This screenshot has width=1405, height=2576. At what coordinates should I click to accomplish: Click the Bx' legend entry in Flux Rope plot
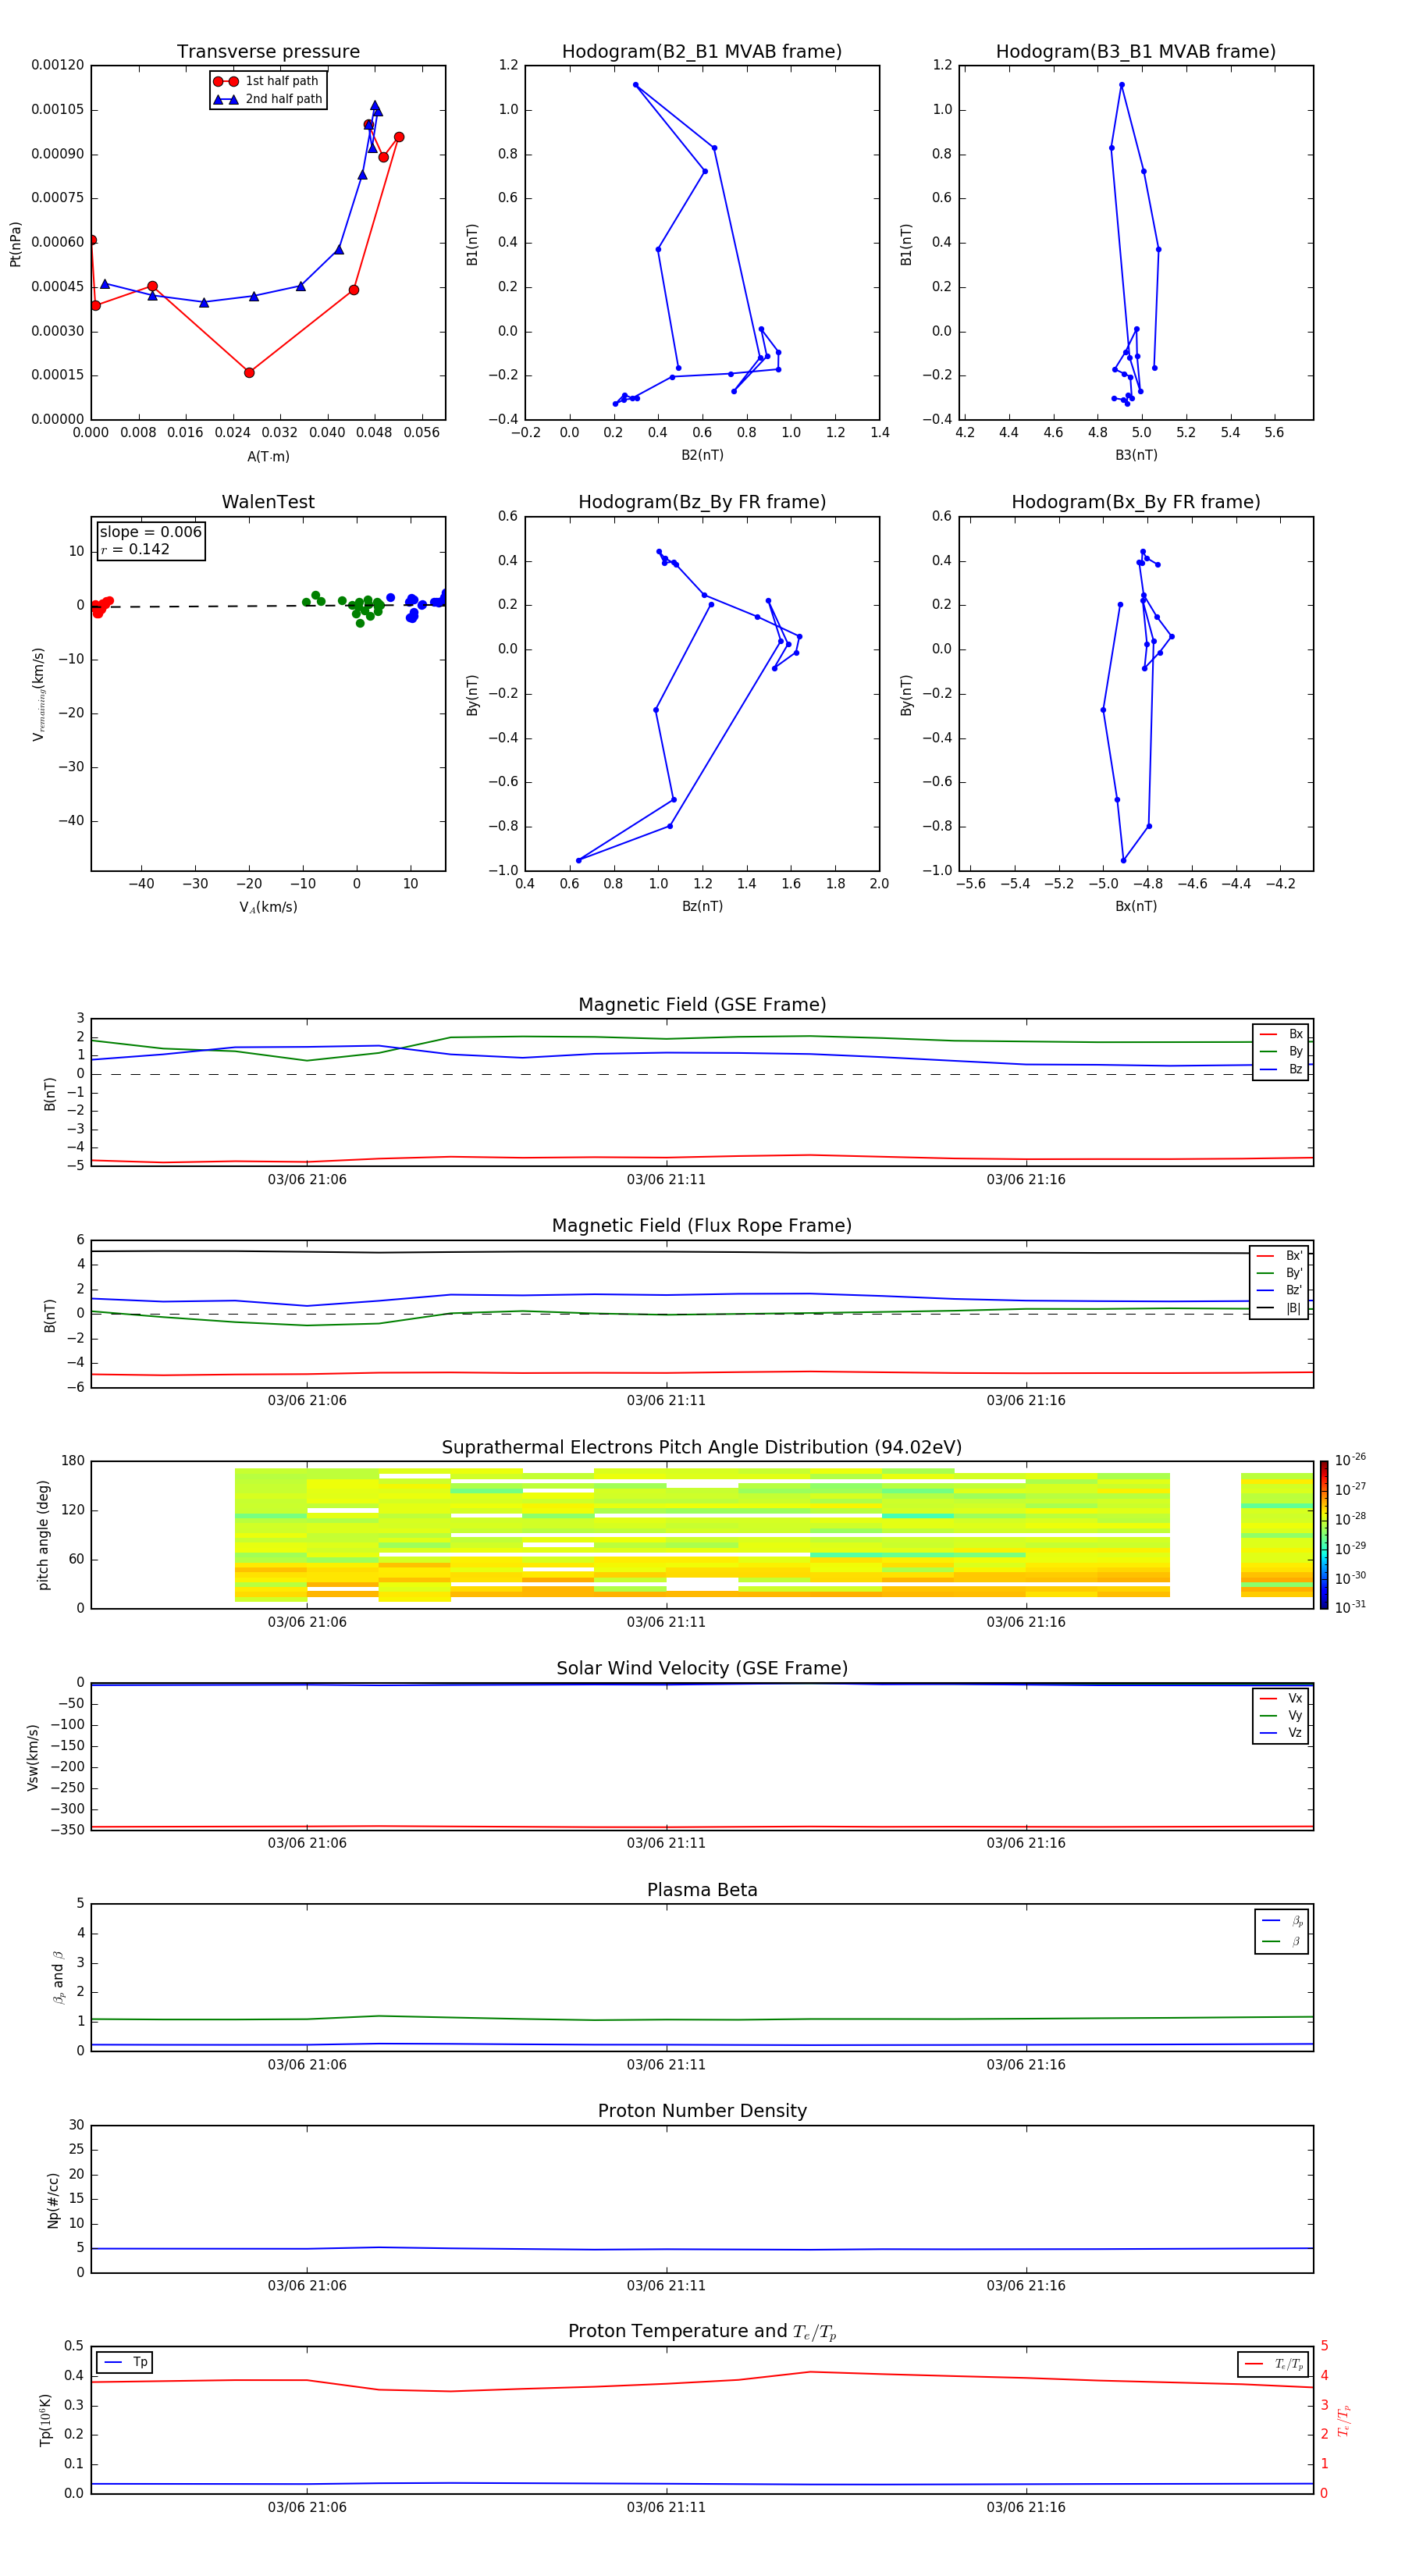[1280, 1256]
